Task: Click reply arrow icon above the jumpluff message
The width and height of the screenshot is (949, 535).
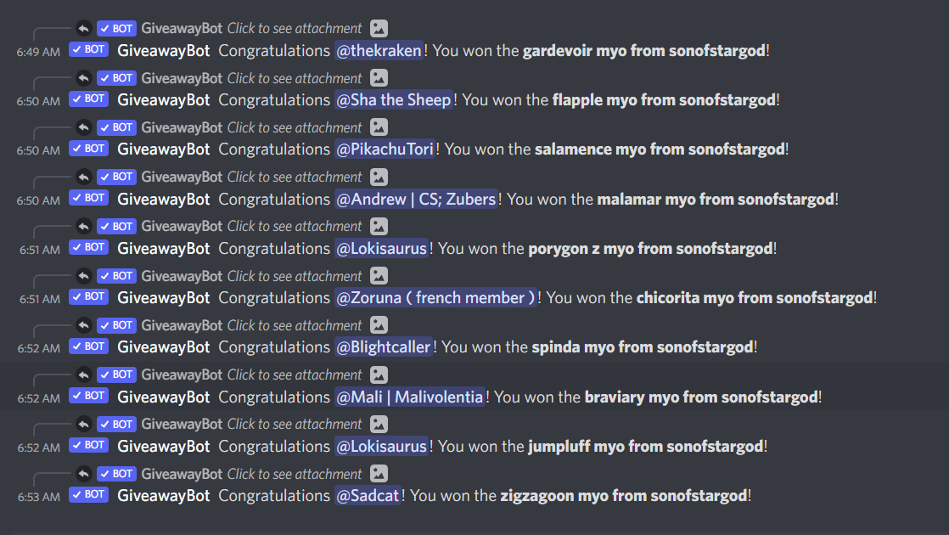Action: (83, 424)
